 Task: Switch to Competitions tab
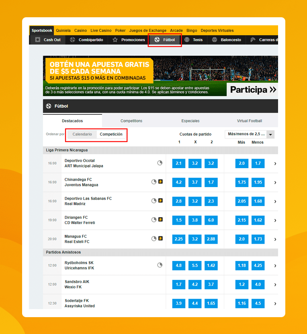(131, 121)
